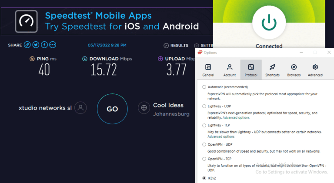Open the Advanced options tab
Image resolution: width=334 pixels, height=183 pixels.
(x=315, y=70)
